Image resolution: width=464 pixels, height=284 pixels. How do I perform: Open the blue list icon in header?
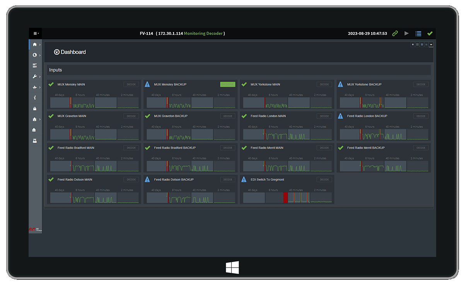coord(418,34)
